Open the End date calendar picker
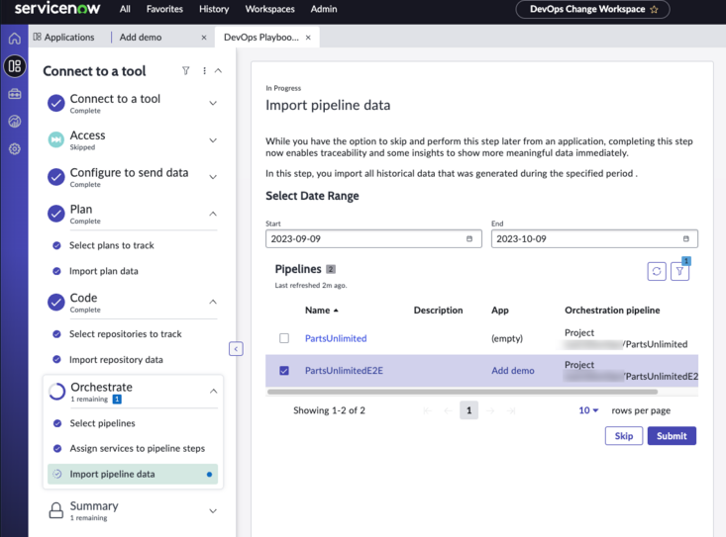The height and width of the screenshot is (537, 726). tap(685, 239)
